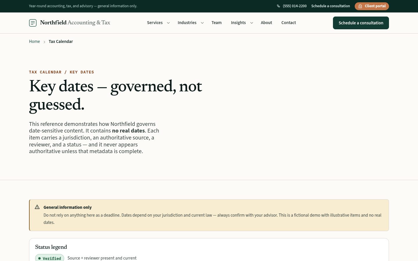Open the Insights menu item
Viewport: 418px width, 261px height.
238,23
